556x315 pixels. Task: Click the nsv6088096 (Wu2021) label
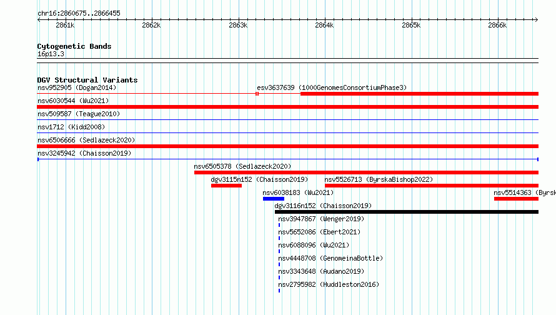point(314,245)
